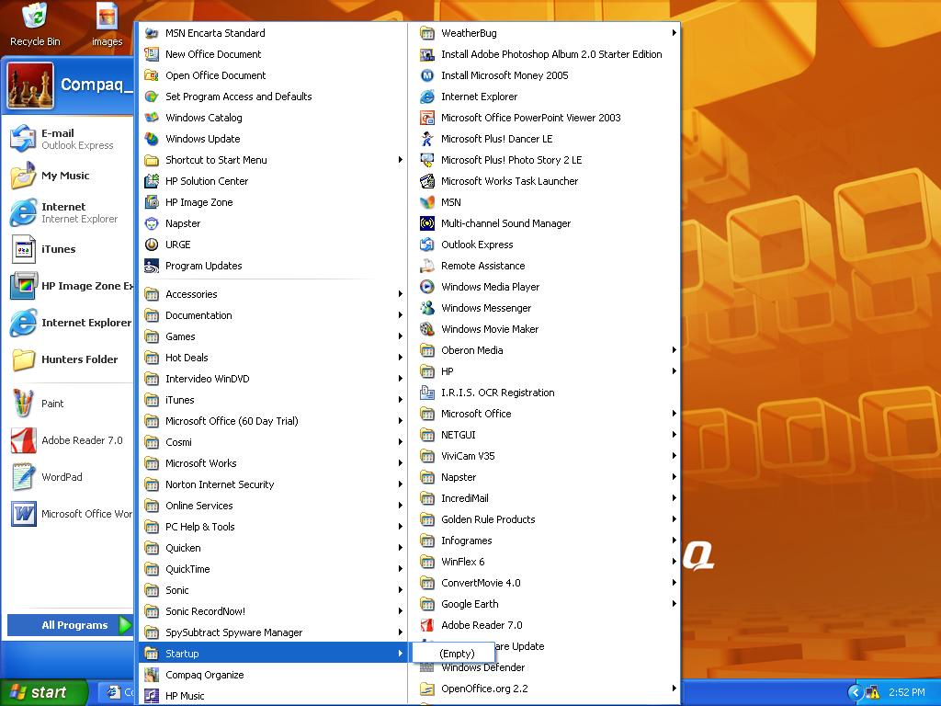Click the yellow security alert tray icon
This screenshot has width=941, height=706.
pos(872,692)
